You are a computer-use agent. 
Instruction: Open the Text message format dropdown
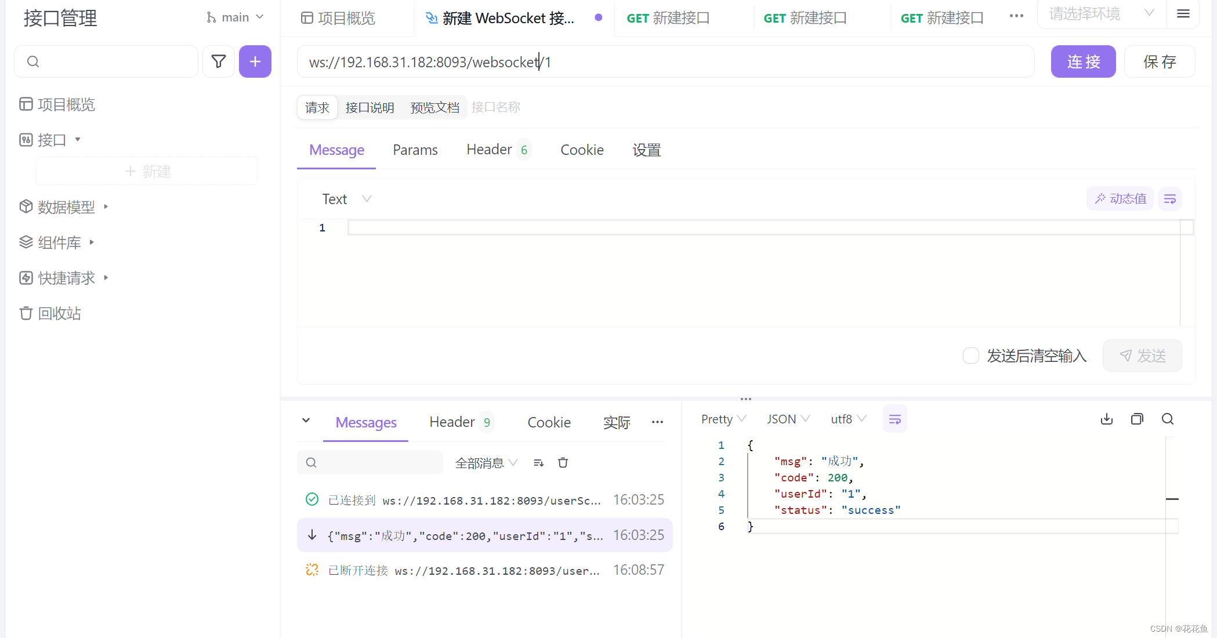click(x=346, y=200)
